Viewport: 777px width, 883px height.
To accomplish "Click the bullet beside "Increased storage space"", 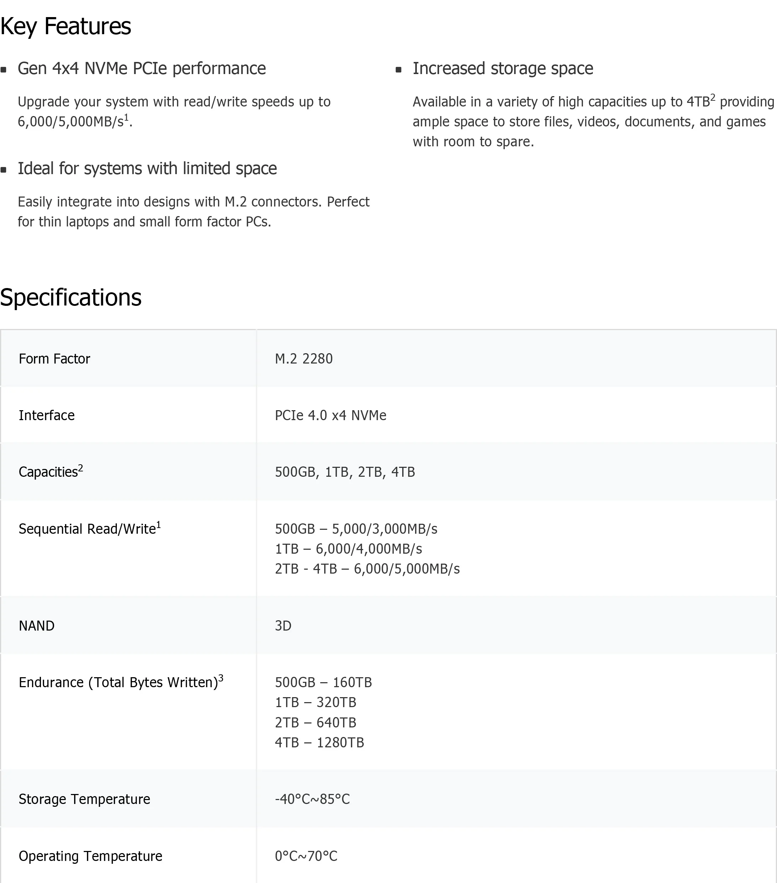I will tap(398, 70).
